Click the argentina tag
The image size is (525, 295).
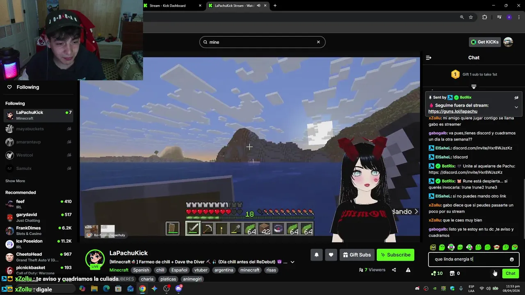point(224,270)
